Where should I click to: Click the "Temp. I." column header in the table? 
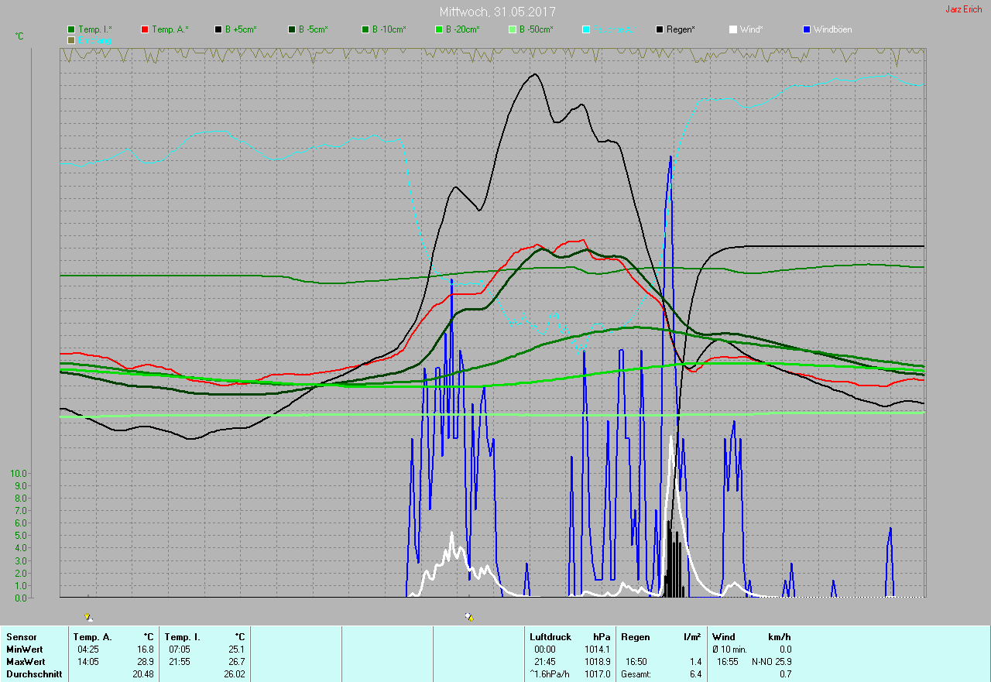click(182, 637)
